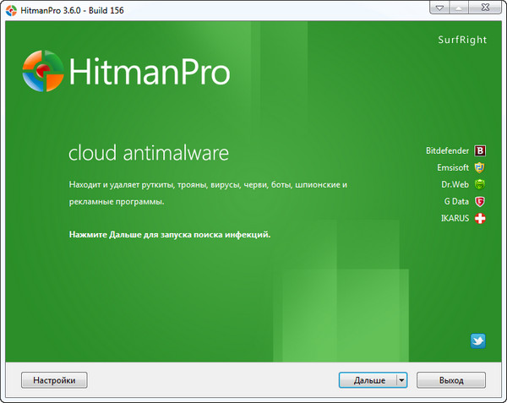Click the Bitdefender B logo icon
This screenshot has width=507, height=403.
[x=480, y=150]
